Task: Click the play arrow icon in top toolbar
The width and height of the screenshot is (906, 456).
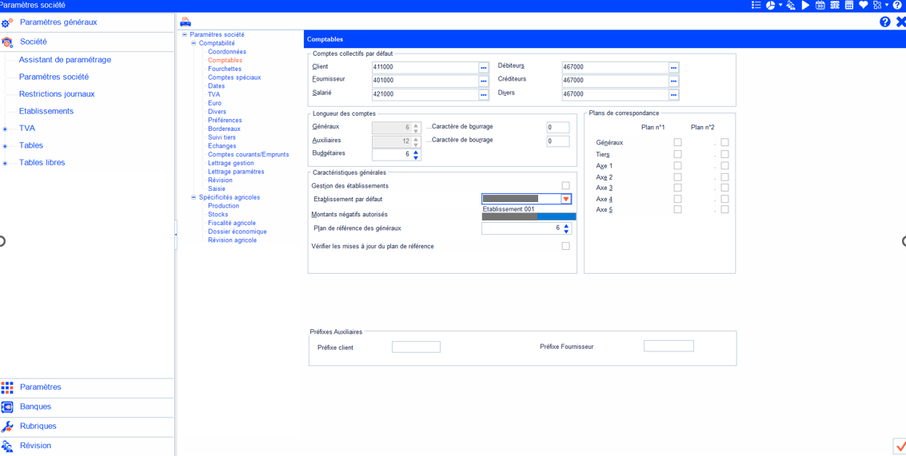Action: (x=805, y=6)
